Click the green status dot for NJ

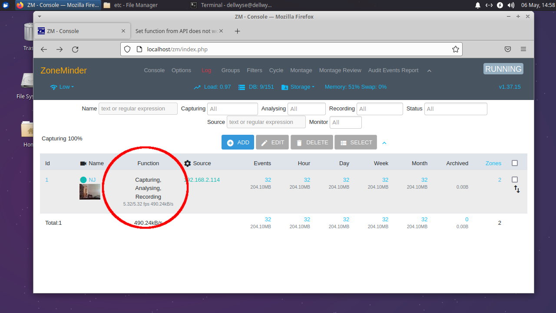[83, 180]
